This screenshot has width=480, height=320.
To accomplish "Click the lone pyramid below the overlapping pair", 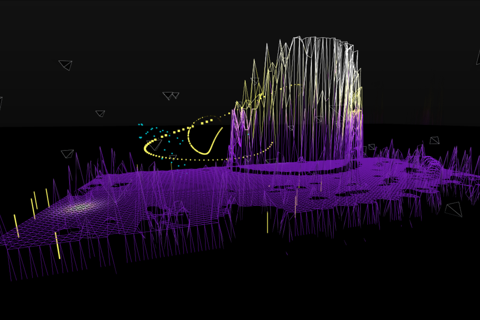I will pos(100,113).
